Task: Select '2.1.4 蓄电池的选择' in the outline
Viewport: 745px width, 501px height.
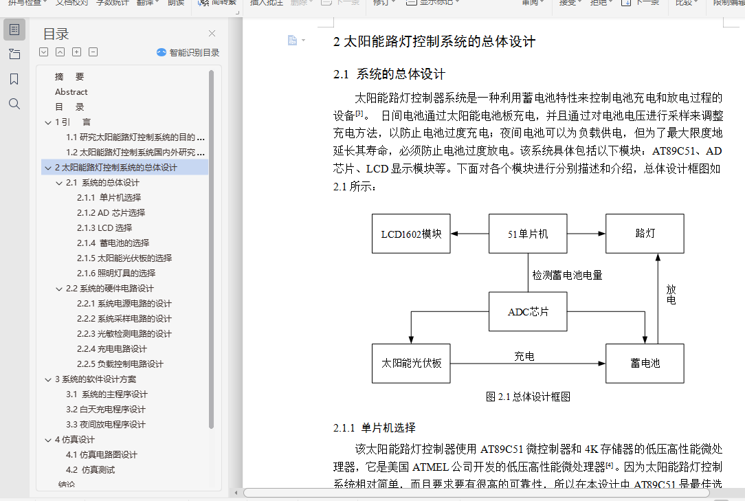Action: point(113,243)
